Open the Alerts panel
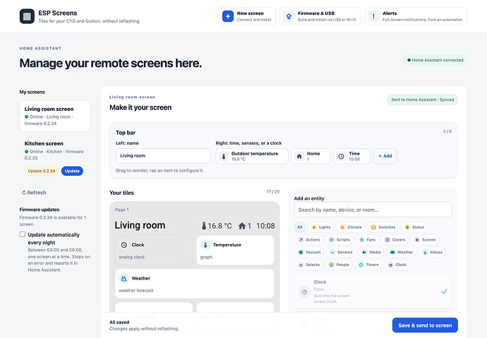 pos(416,16)
